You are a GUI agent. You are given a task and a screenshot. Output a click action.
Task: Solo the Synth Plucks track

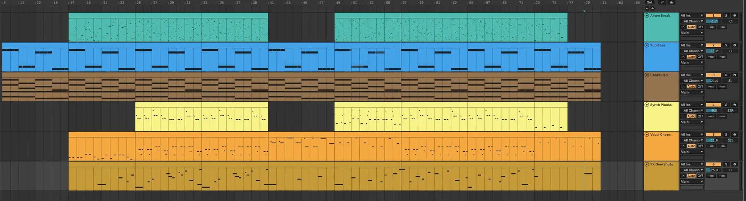coord(726,105)
